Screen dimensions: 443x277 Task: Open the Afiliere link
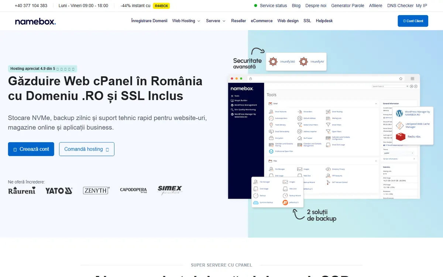375,6
